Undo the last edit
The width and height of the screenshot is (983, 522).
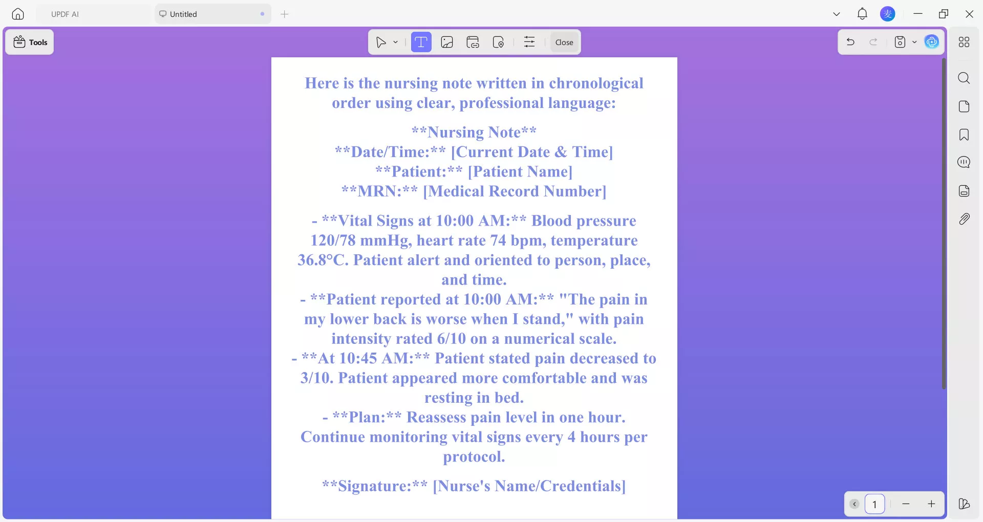tap(850, 42)
